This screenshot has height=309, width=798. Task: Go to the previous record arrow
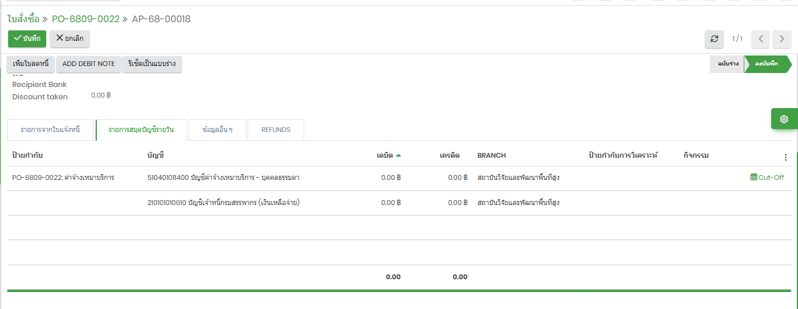pyautogui.click(x=761, y=39)
